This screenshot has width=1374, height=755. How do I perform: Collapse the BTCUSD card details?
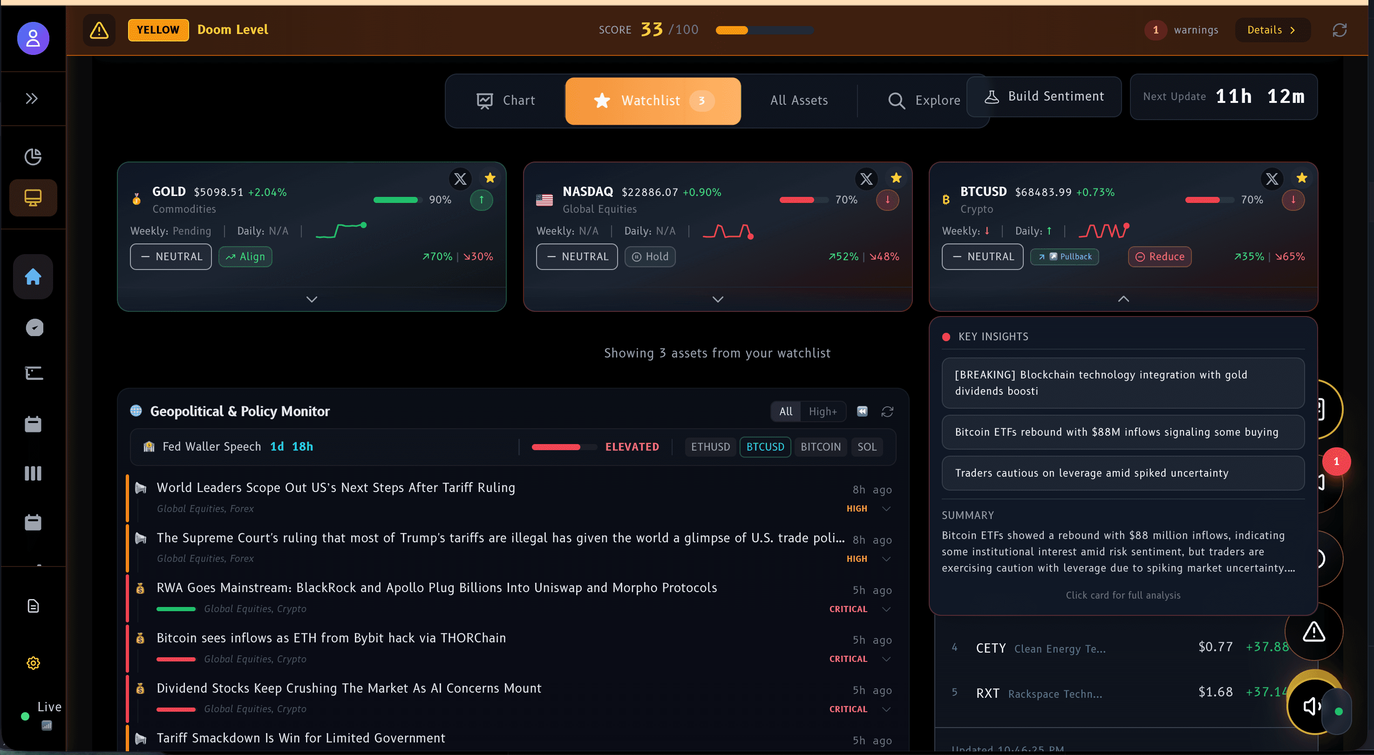click(x=1123, y=299)
